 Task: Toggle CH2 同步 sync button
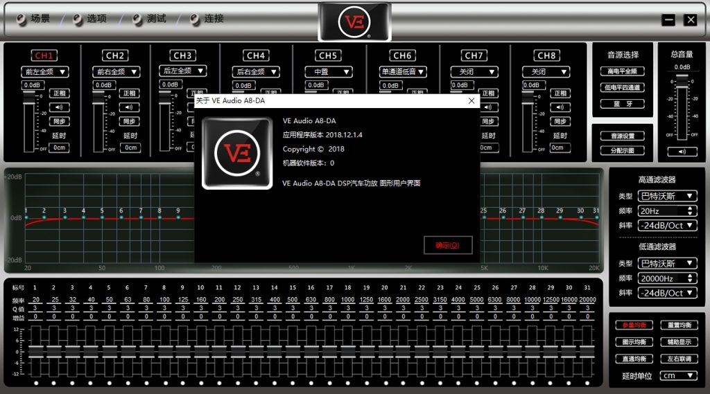coord(130,121)
